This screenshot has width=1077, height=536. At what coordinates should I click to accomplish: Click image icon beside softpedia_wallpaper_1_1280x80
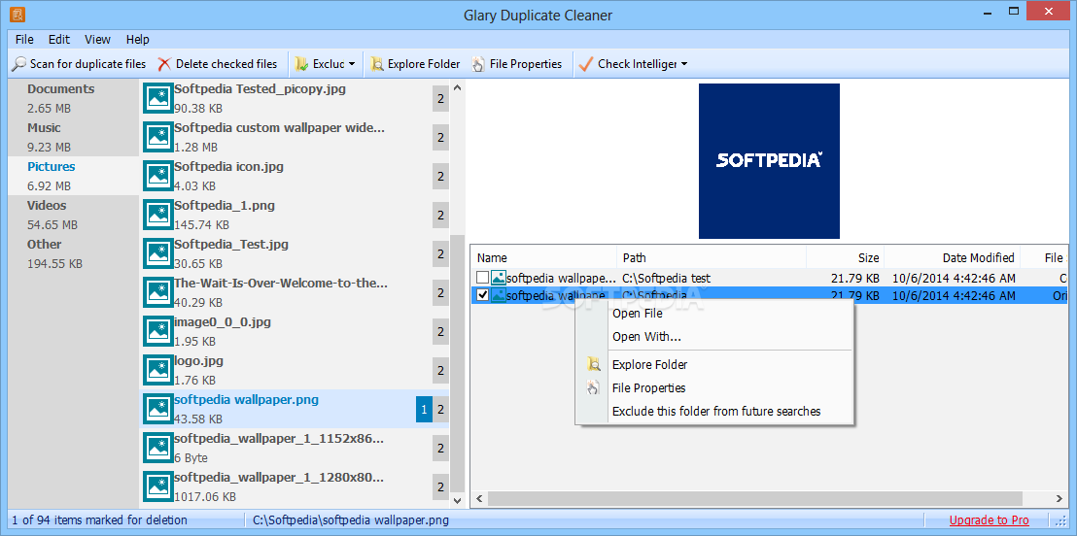point(158,486)
